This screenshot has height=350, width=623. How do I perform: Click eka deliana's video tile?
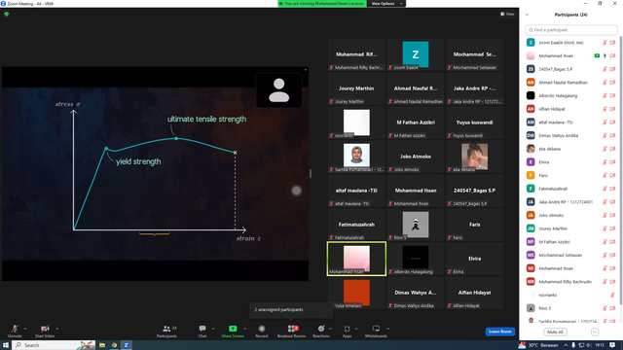pyautogui.click(x=474, y=157)
